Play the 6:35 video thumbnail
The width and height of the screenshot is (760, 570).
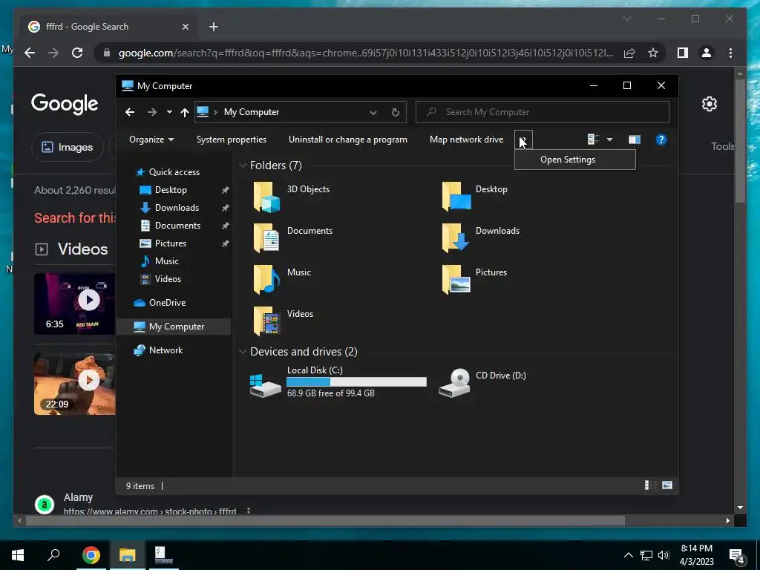click(75, 304)
